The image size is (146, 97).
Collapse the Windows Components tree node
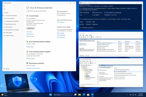(x=83, y=71)
